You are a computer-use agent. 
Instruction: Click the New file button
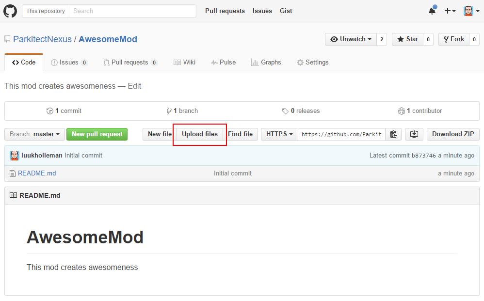tap(160, 134)
